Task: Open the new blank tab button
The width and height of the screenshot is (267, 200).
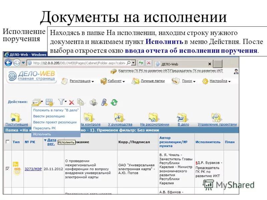Action: point(218,64)
